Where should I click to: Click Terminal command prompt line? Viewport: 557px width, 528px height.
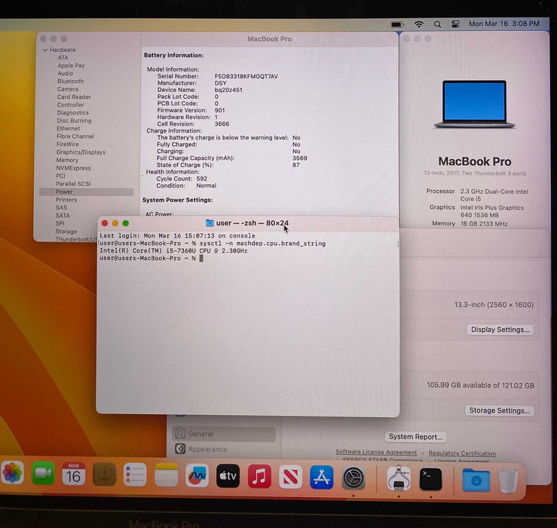pyautogui.click(x=151, y=259)
